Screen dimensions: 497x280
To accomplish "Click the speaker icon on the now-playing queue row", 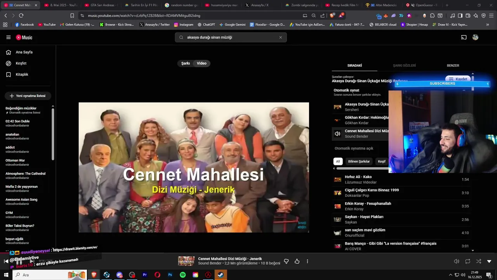I will tap(337, 134).
